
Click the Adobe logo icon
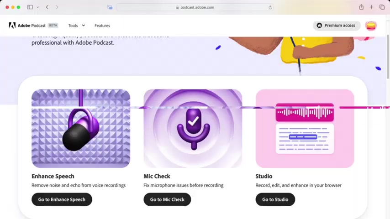(x=12, y=26)
